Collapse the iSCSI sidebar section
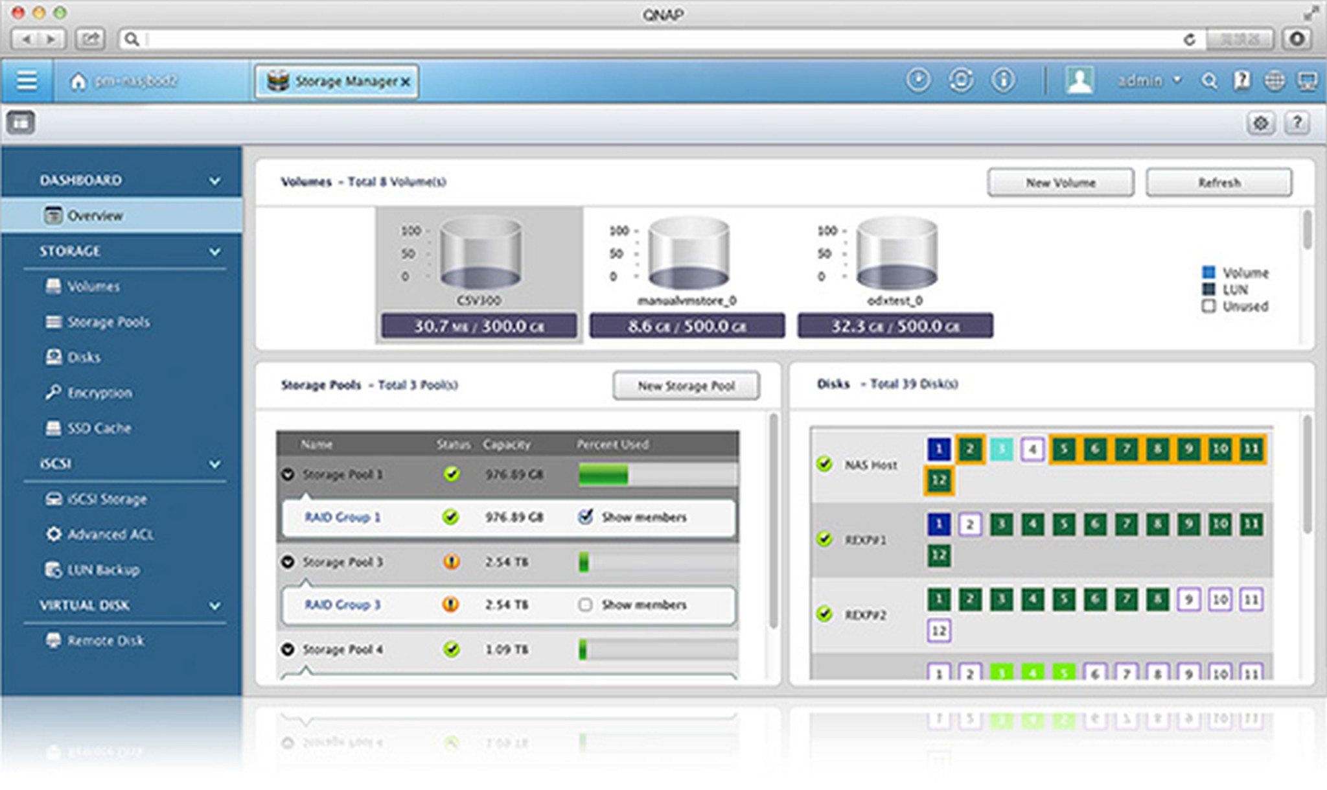Image resolution: width=1327 pixels, height=790 pixels. (214, 464)
